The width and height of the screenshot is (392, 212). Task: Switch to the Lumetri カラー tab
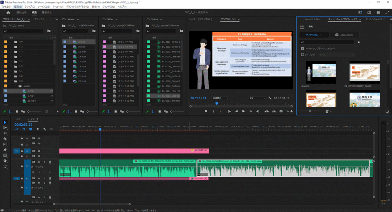(312, 19)
